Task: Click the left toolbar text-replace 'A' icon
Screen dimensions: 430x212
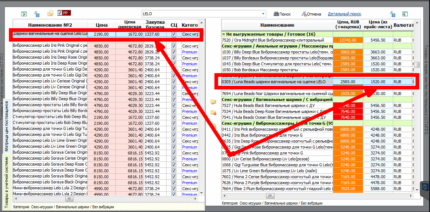Action: (37, 14)
